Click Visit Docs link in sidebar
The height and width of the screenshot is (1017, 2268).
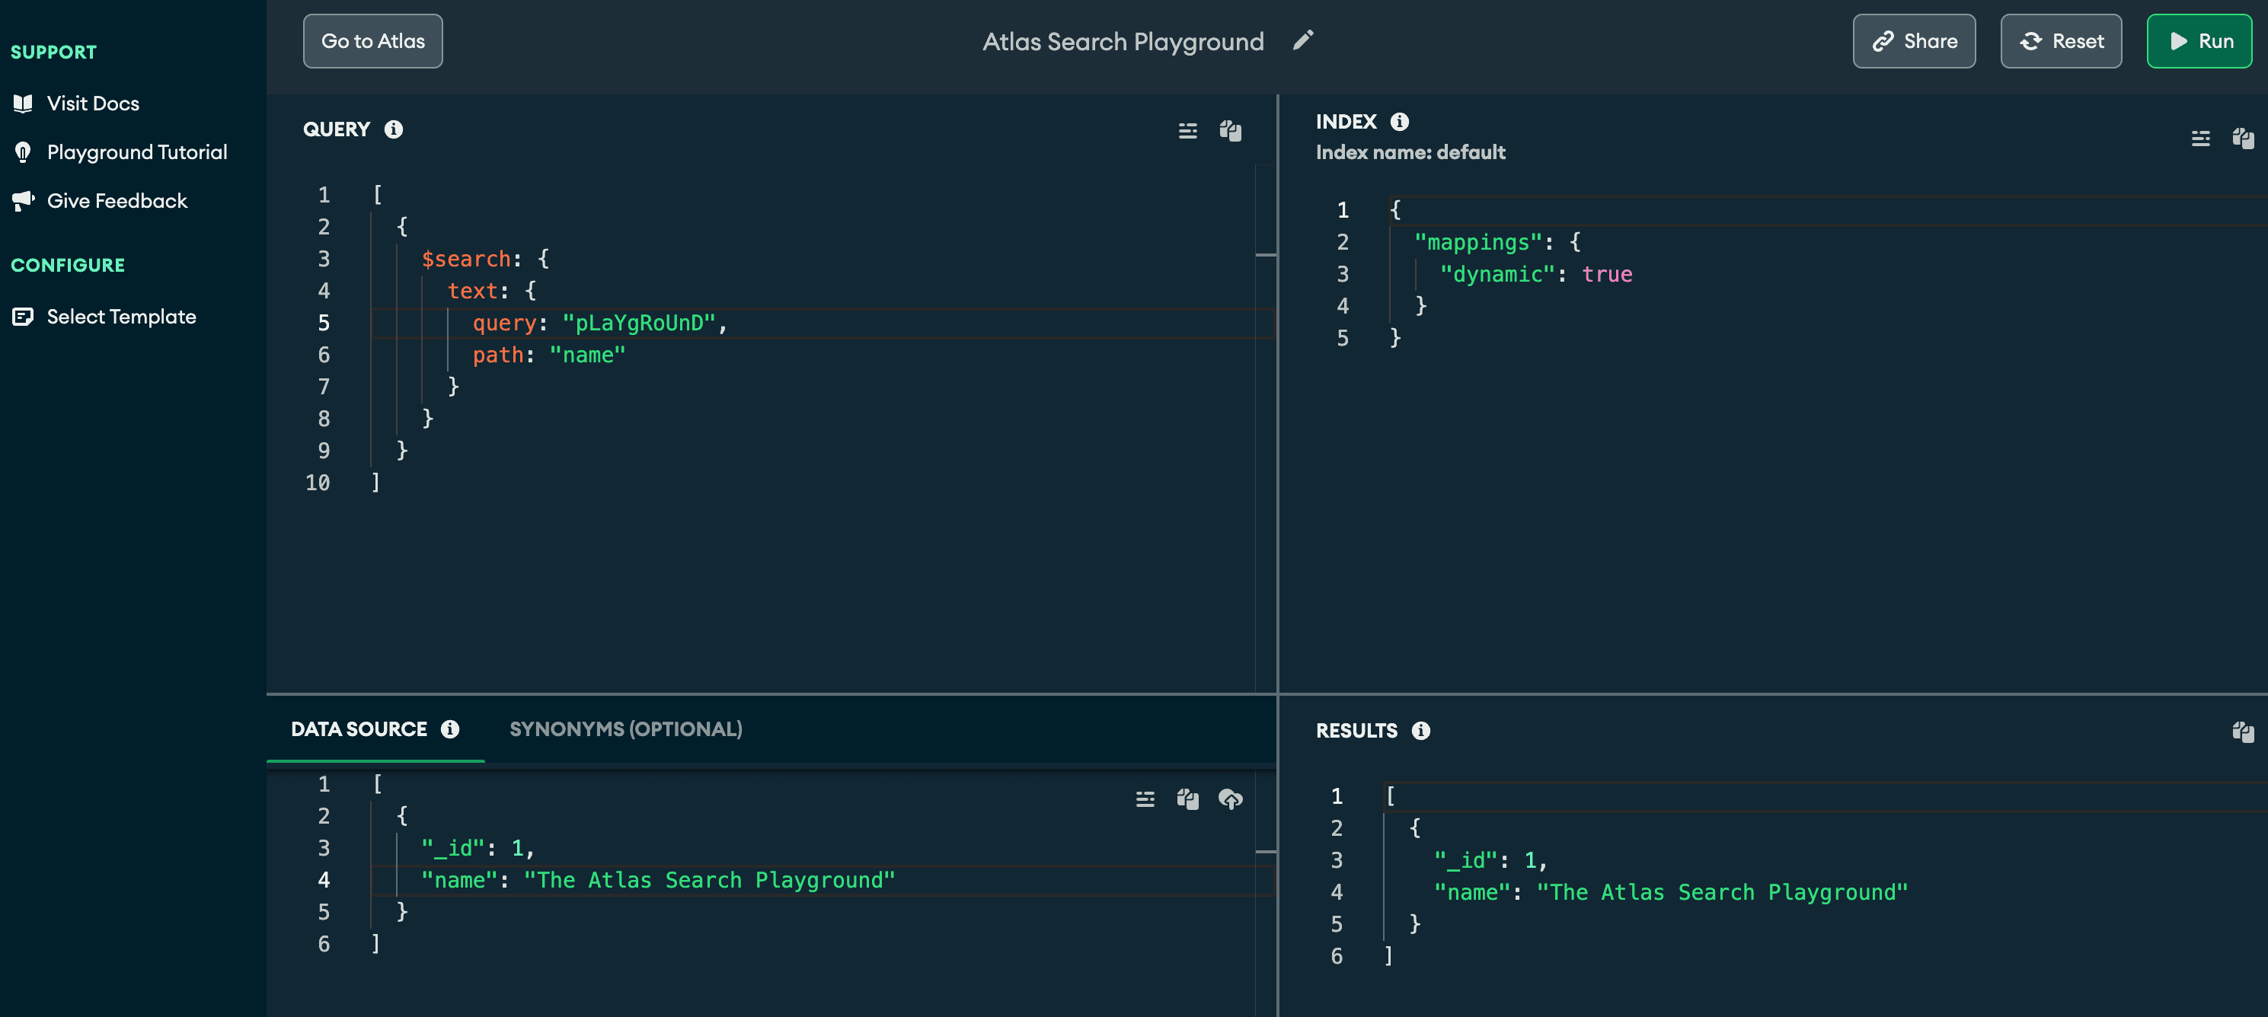tap(93, 103)
